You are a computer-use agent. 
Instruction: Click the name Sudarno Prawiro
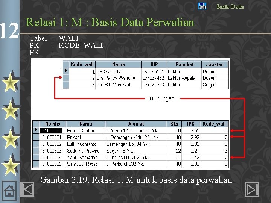point(83,151)
